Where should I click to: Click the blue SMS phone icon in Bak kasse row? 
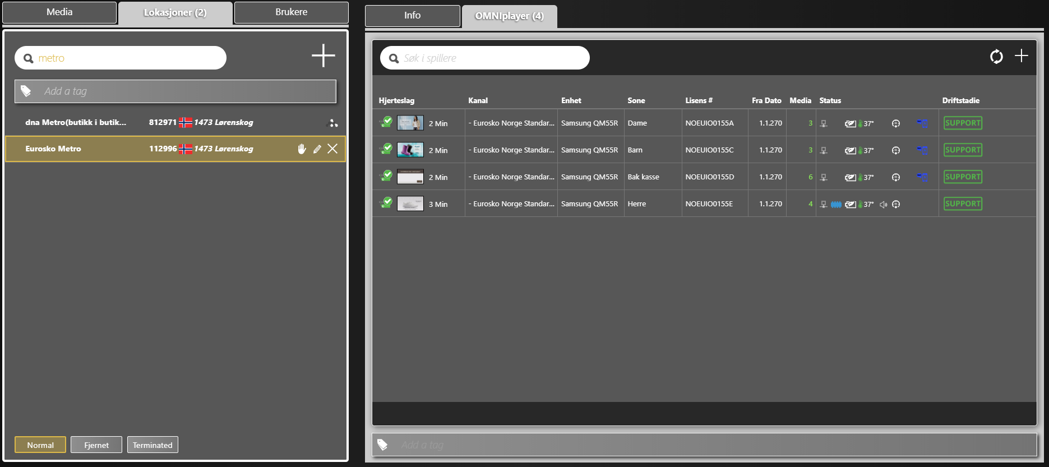[x=922, y=177]
